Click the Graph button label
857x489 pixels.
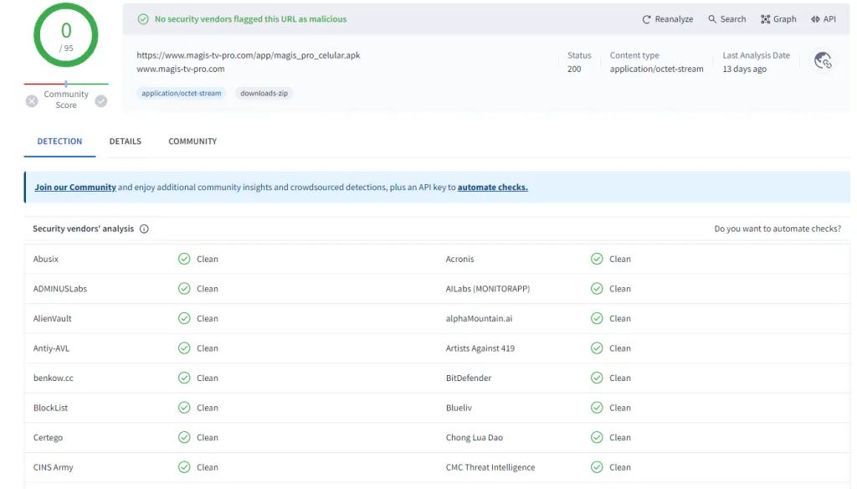coord(785,19)
